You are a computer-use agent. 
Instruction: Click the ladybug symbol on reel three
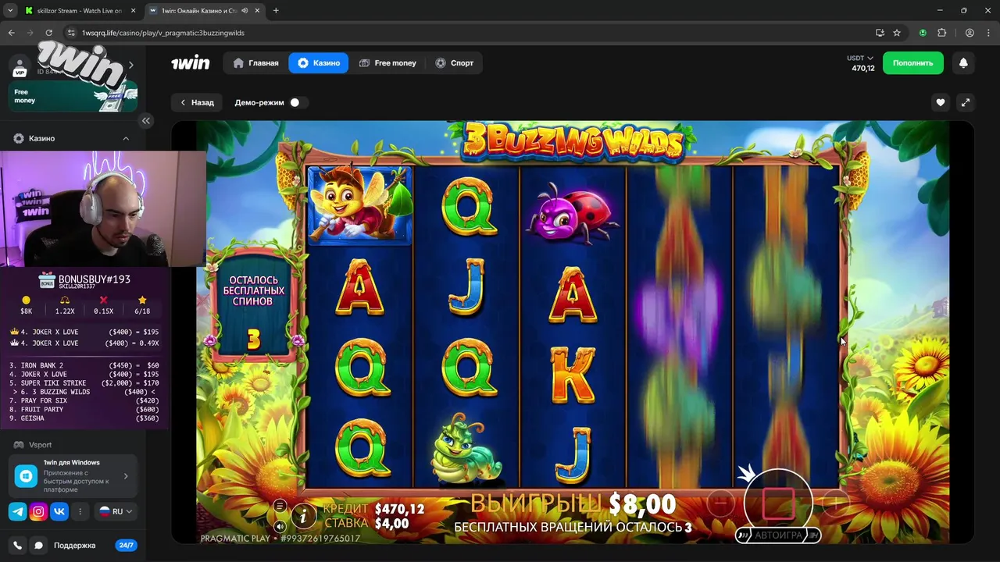573,214
